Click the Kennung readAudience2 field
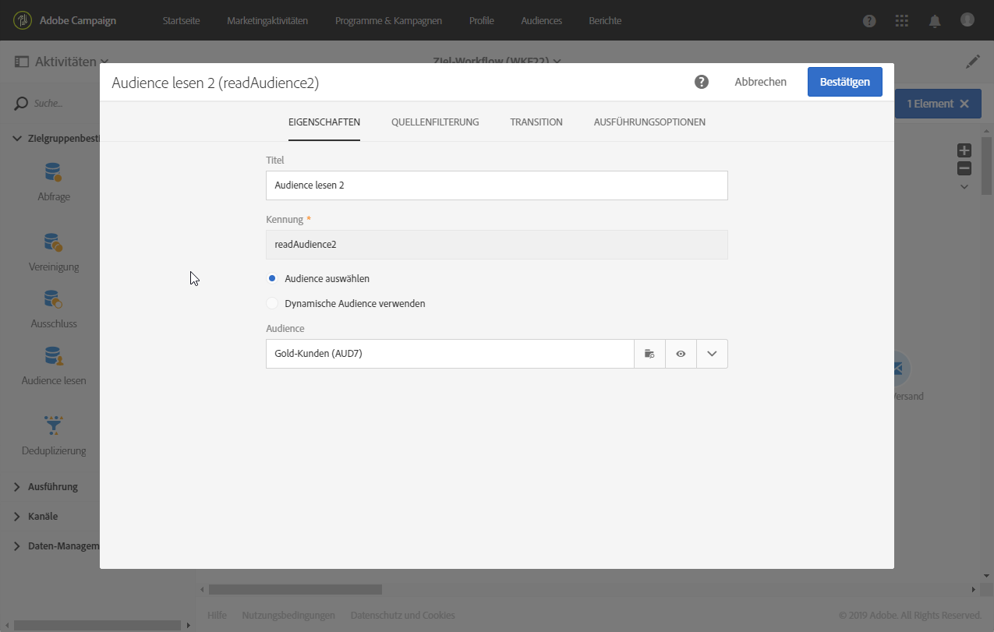Screen dimensions: 994x632 pyautogui.click(x=497, y=245)
